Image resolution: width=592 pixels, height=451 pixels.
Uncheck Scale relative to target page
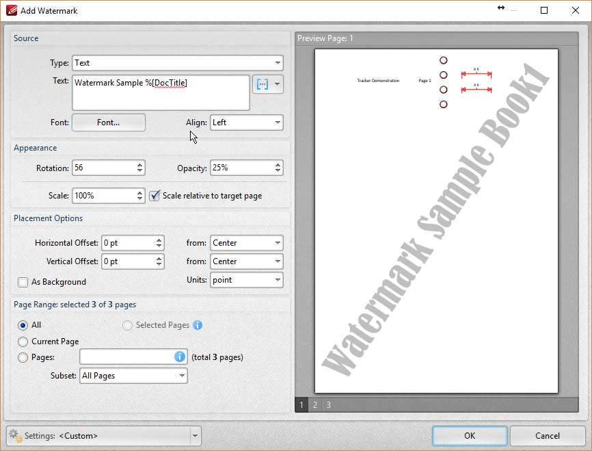pyautogui.click(x=154, y=196)
